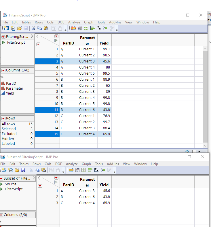Viewport: 211px width, 227px height.
Task: Run FilterScript green triangle in FilteringScript window
Action: 4,43
